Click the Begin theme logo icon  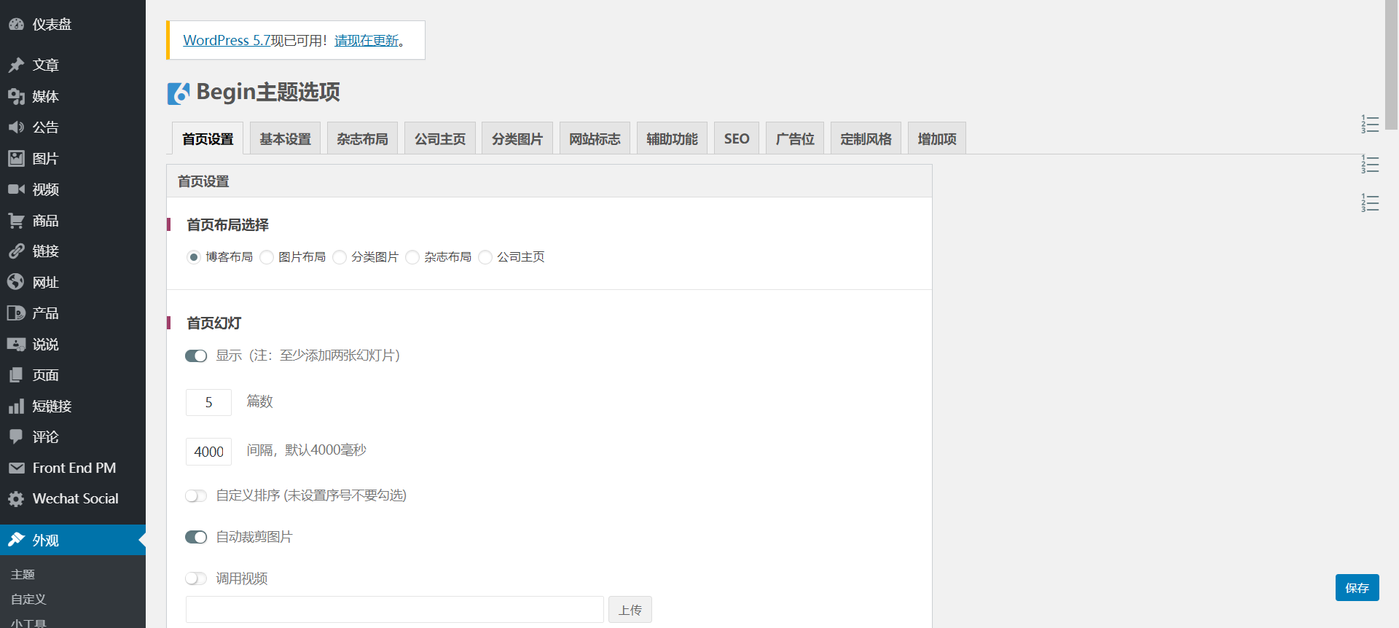tap(179, 93)
